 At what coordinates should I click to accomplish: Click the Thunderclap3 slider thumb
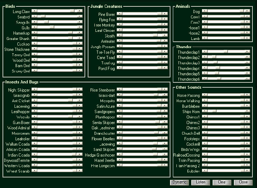215,62
